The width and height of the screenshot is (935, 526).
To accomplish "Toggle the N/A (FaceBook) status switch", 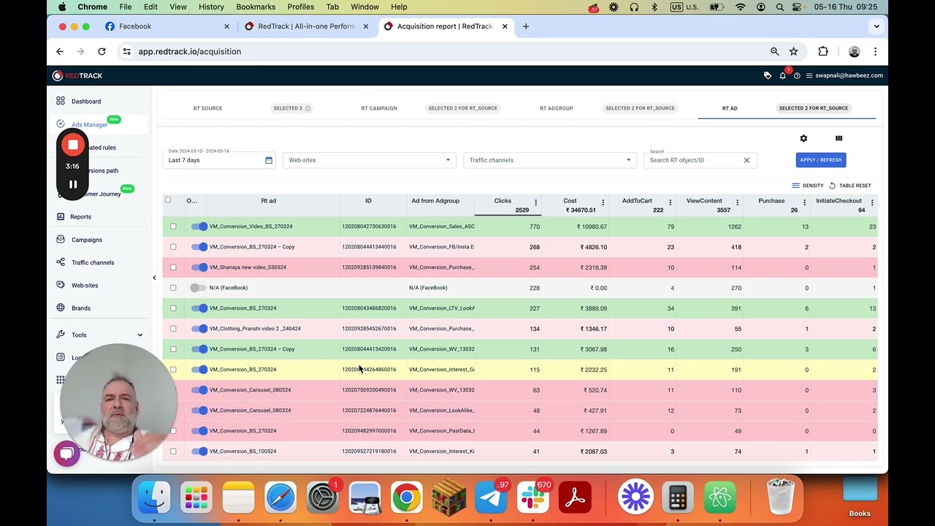I will (x=198, y=288).
